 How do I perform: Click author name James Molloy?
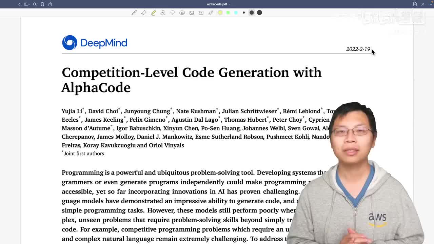point(115,137)
